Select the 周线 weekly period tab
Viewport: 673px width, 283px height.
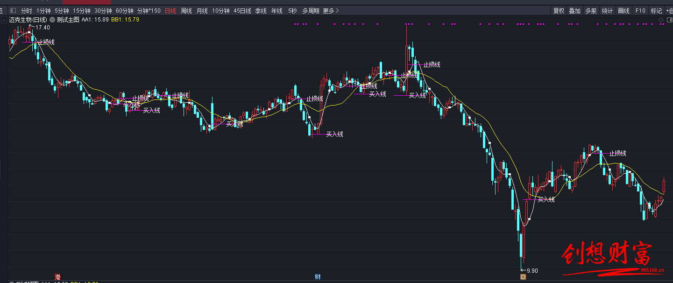tap(186, 11)
